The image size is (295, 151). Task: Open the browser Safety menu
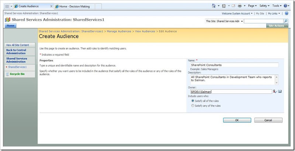264,6
